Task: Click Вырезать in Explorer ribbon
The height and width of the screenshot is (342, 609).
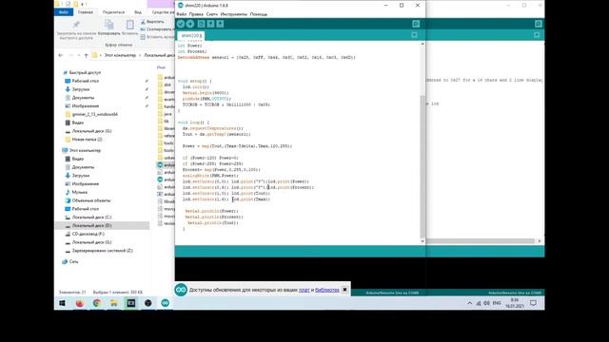Action: [152, 22]
